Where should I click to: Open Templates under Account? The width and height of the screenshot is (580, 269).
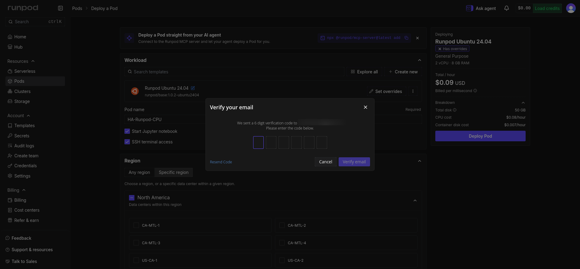(35, 126)
